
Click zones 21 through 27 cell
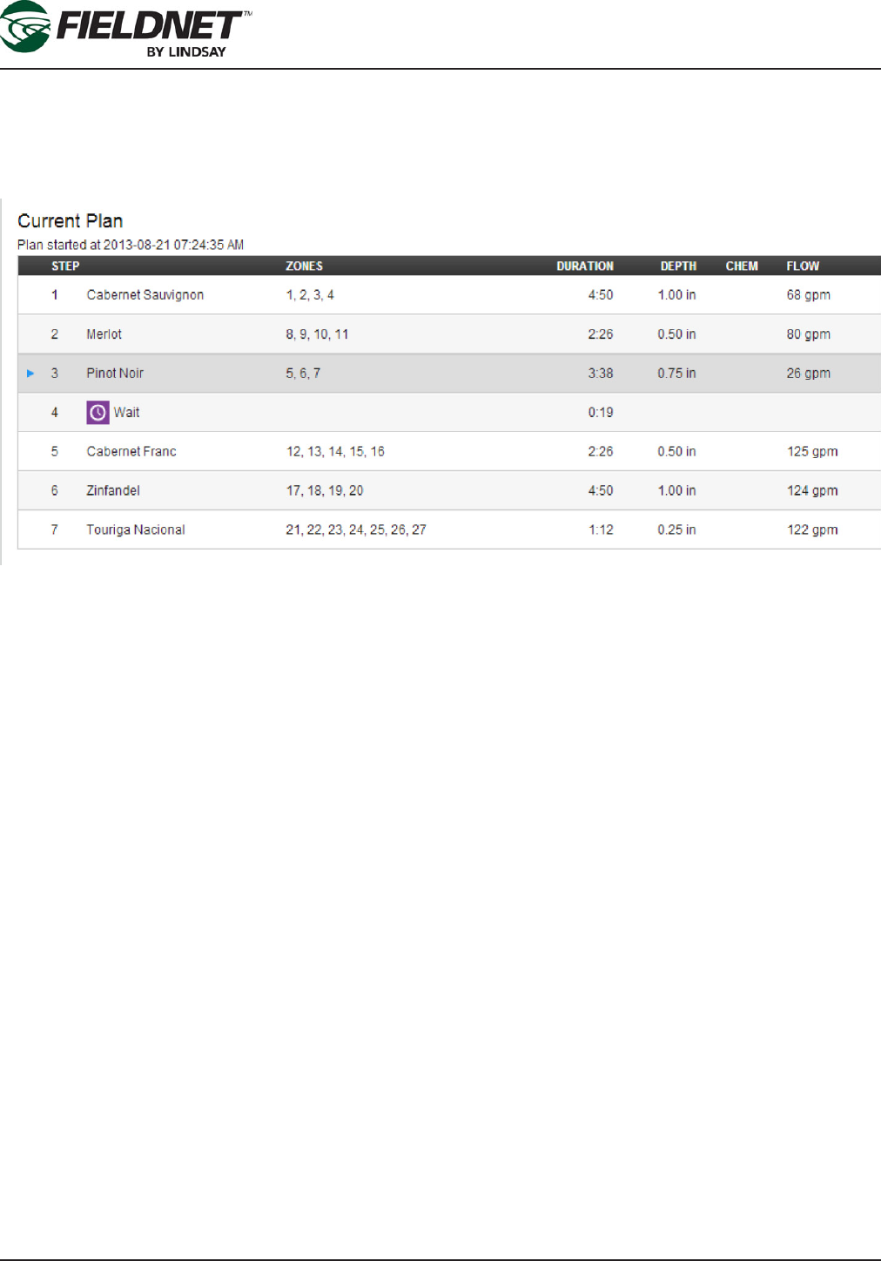(356, 530)
